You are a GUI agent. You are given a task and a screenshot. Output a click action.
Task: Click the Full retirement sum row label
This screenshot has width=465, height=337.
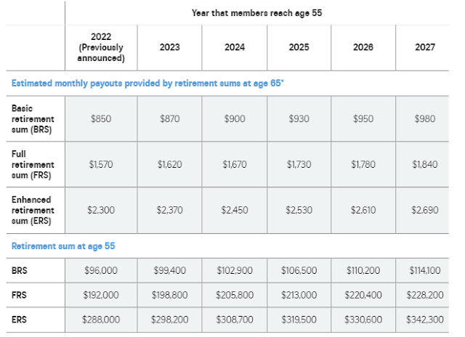click(33, 164)
